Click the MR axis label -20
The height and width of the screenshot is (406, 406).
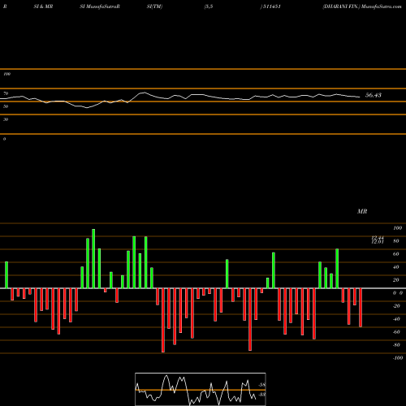[x=396, y=306]
